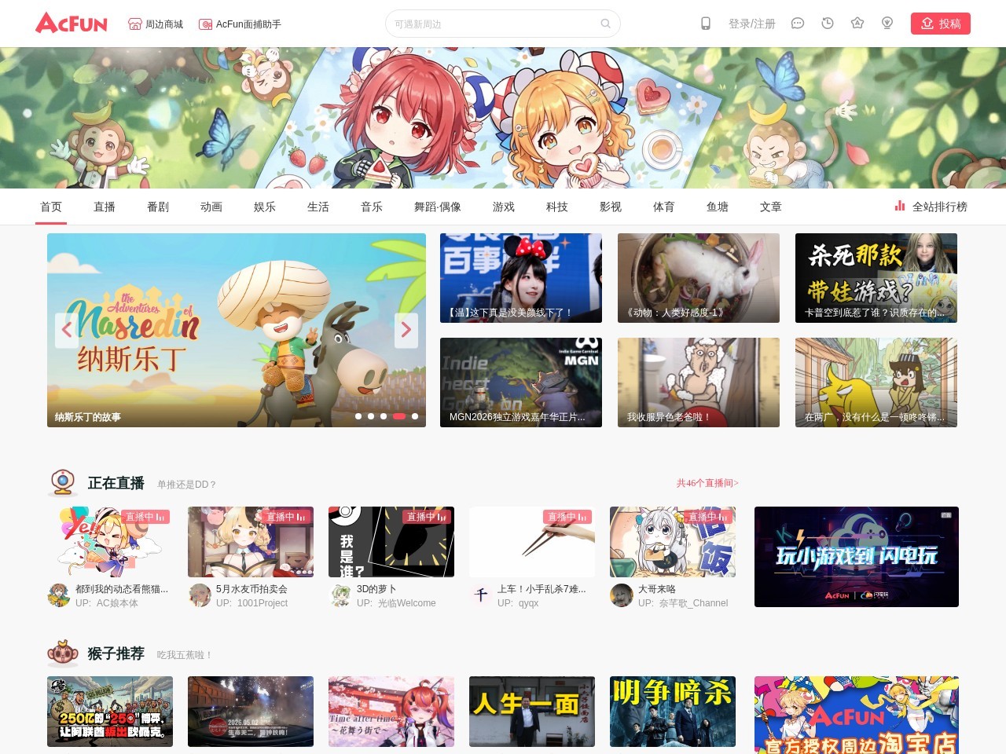Viewport: 1006px width, 754px height.
Task: Switch to the 番剧 tab
Action: (x=158, y=207)
